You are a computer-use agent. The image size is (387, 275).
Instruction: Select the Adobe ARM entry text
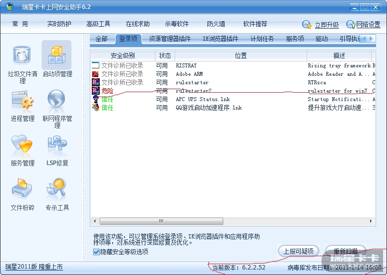coord(190,74)
